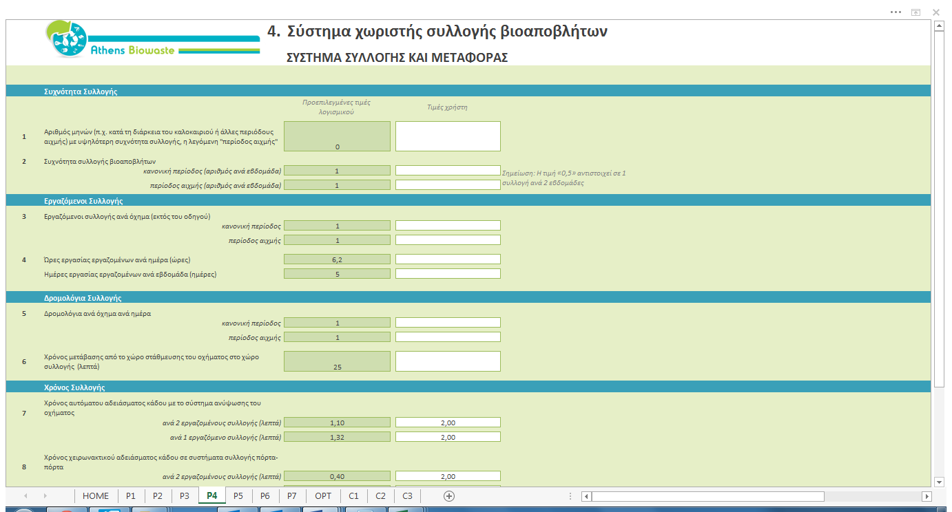This screenshot has width=952, height=512.
Task: Close the window with X button
Action: point(936,12)
